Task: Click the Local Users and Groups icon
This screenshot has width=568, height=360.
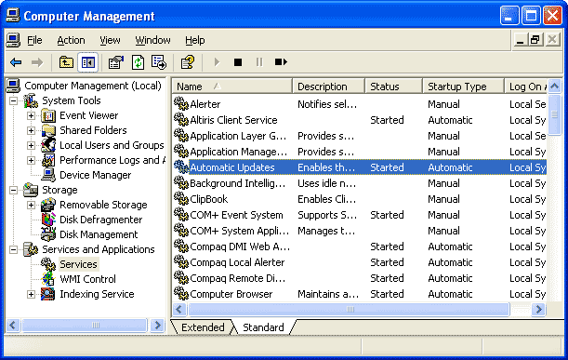Action: (x=48, y=145)
